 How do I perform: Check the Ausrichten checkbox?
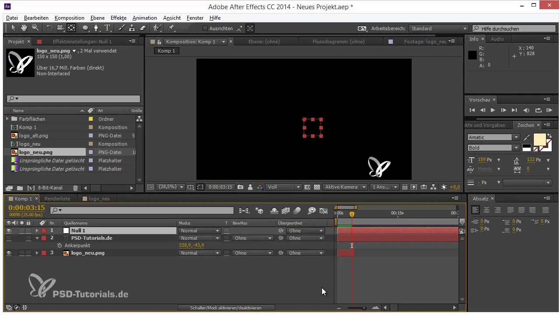coord(205,28)
